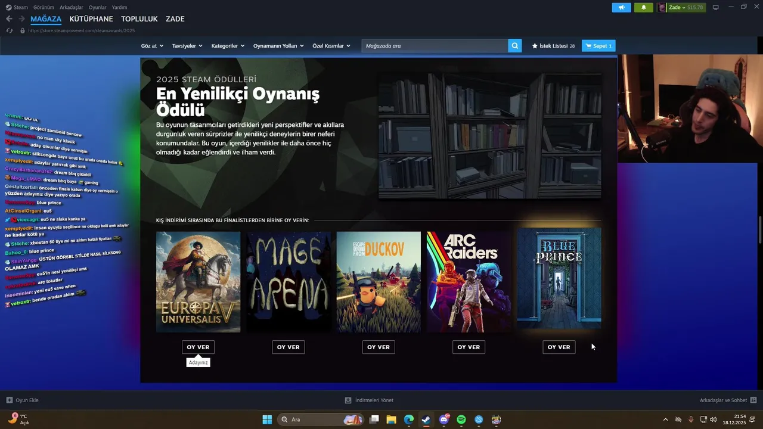Click the Steam forward navigation arrow
Viewport: 763px width, 429px height.
coord(21,19)
